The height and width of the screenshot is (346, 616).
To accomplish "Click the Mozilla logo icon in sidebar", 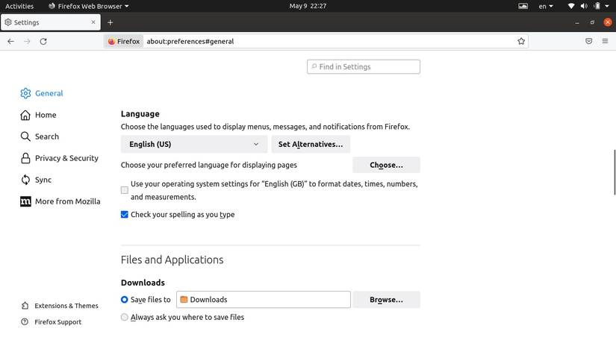I will (x=25, y=201).
